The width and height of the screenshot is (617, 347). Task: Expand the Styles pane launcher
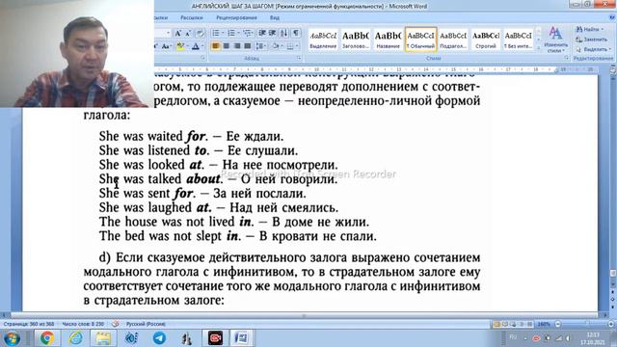click(x=566, y=58)
